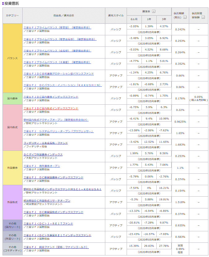Screen dimensions: 209x257
Task: Open DCダイワ外国債券インデックス link
Action: [x=43, y=154]
